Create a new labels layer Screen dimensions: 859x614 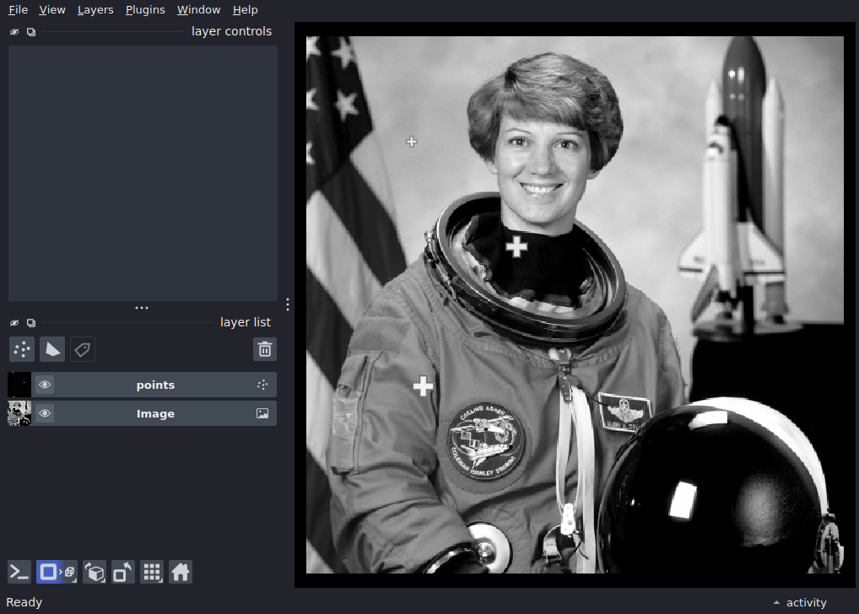point(83,349)
